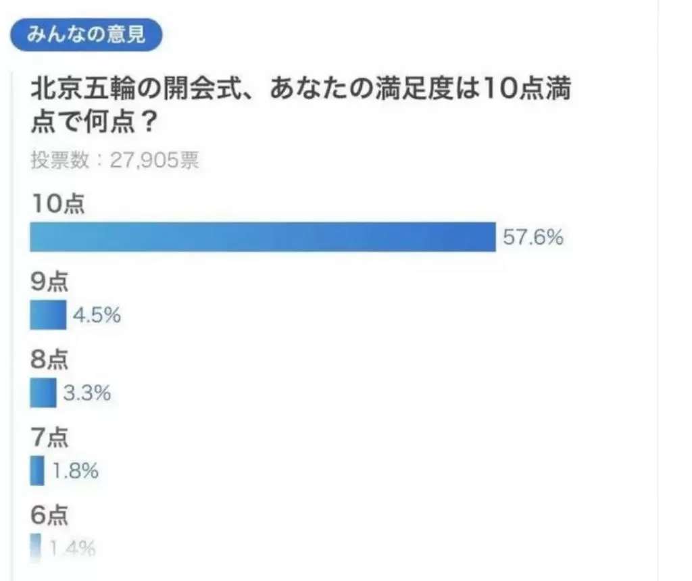Click the 7点 result bar
Screen dimensions: 692x581
(x=37, y=470)
